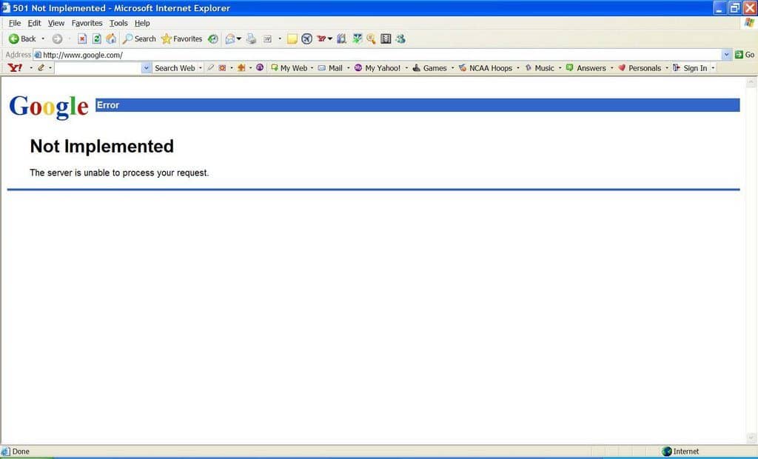758x459 pixels.
Task: Open the Search magnifier pane
Action: (139, 38)
